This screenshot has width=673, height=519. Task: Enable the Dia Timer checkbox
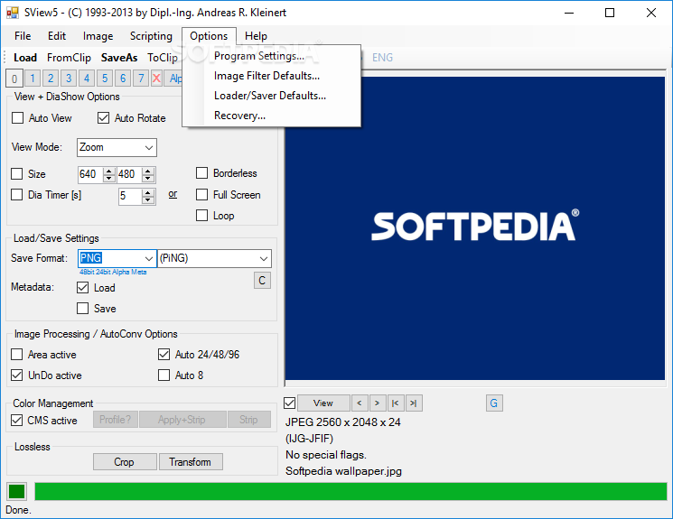[17, 195]
